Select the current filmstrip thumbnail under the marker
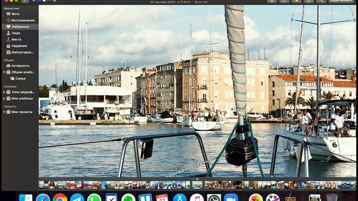Screen dimensions: 358x201 [197, 185]
